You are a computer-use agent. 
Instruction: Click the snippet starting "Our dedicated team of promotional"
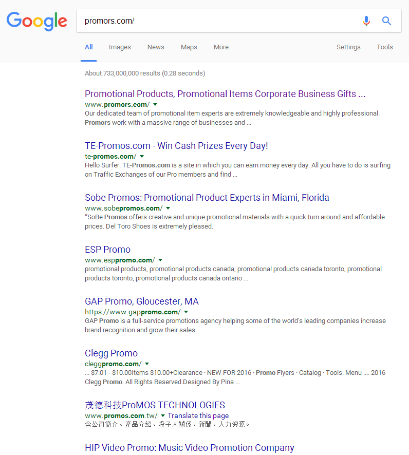tap(232, 118)
